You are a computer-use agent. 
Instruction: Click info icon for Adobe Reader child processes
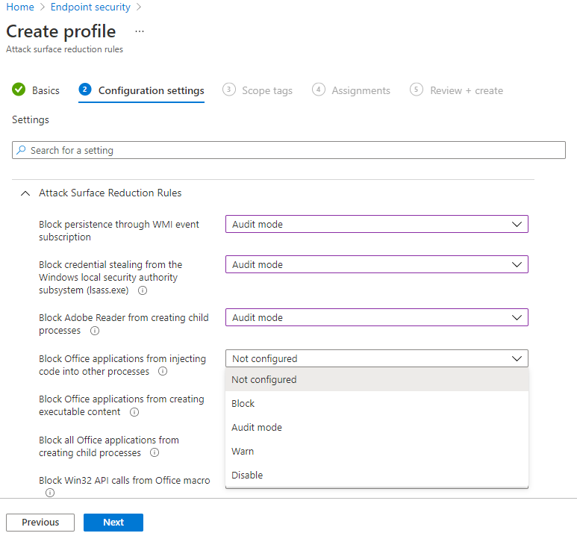pos(95,331)
